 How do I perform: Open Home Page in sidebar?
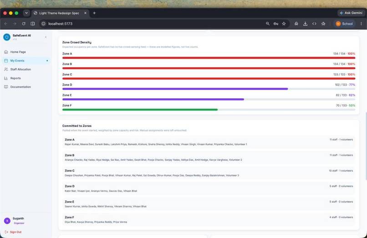[x=26, y=52]
